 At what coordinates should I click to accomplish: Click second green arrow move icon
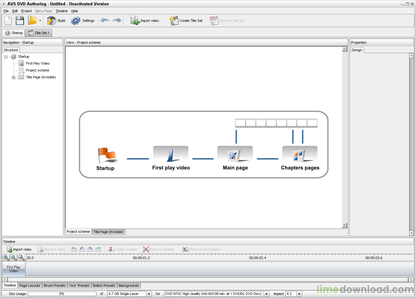point(82,249)
